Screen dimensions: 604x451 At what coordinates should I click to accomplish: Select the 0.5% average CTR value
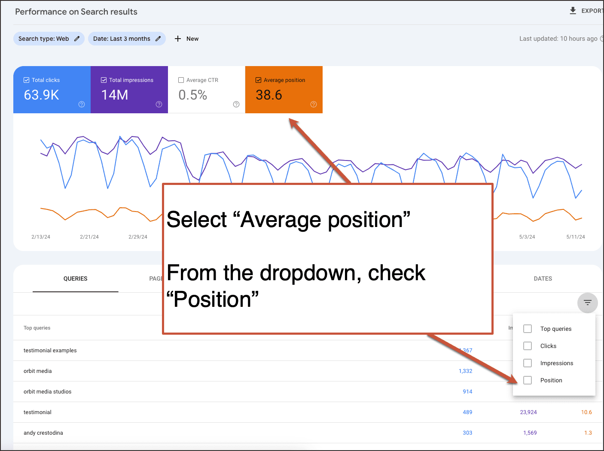[193, 95]
